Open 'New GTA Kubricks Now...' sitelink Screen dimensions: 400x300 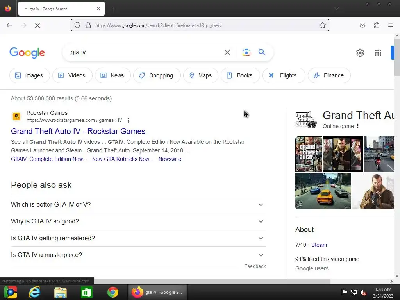click(123, 159)
